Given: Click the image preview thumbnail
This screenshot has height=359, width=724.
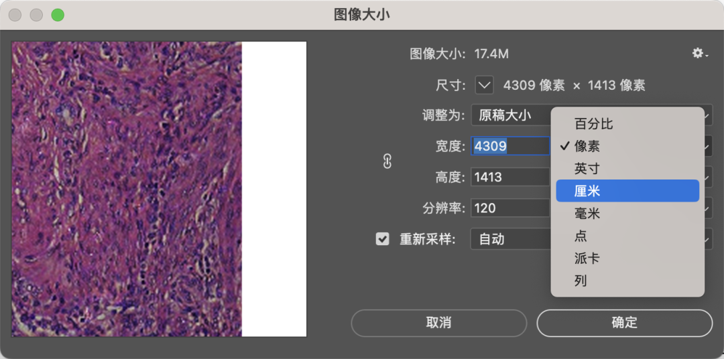Looking at the screenshot, I should (x=159, y=189).
